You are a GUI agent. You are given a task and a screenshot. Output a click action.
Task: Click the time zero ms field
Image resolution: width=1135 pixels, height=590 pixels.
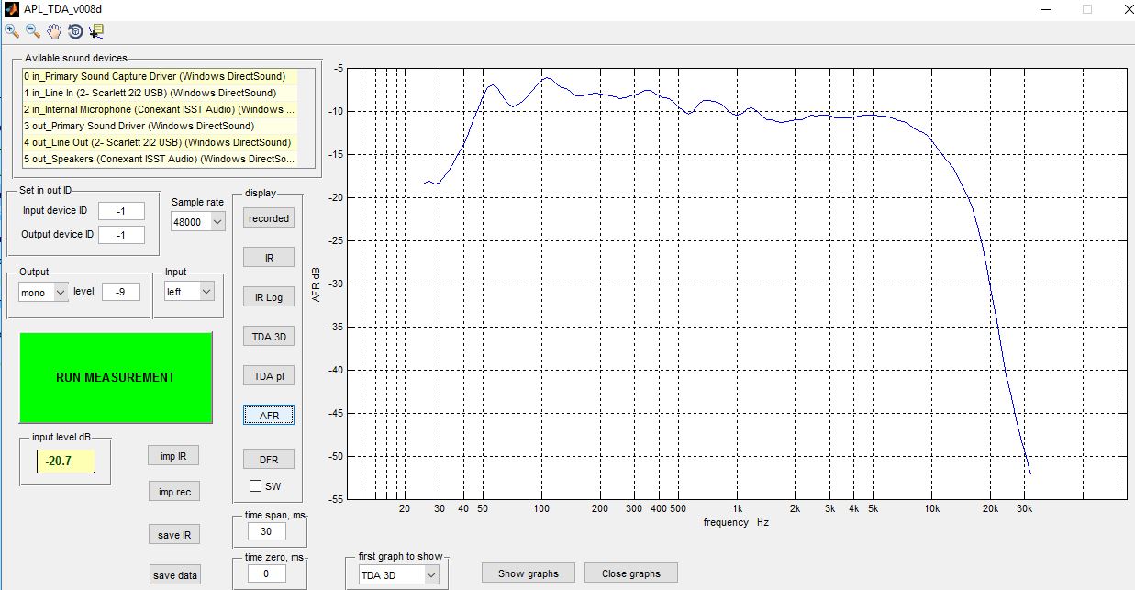(267, 573)
